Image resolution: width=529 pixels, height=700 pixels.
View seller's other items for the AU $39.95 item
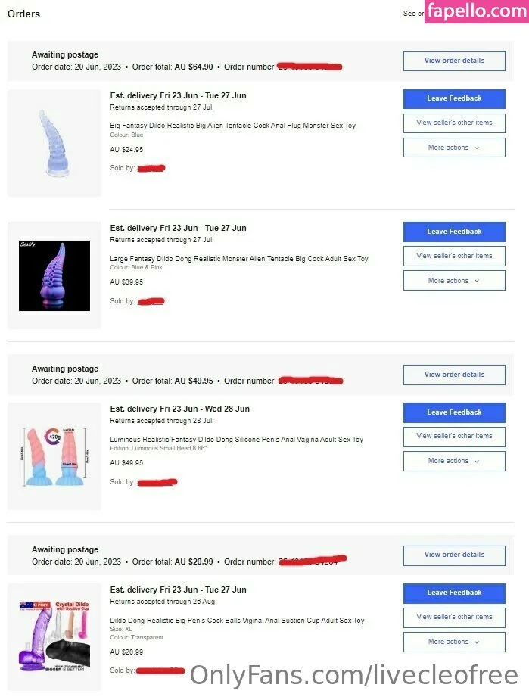(454, 256)
